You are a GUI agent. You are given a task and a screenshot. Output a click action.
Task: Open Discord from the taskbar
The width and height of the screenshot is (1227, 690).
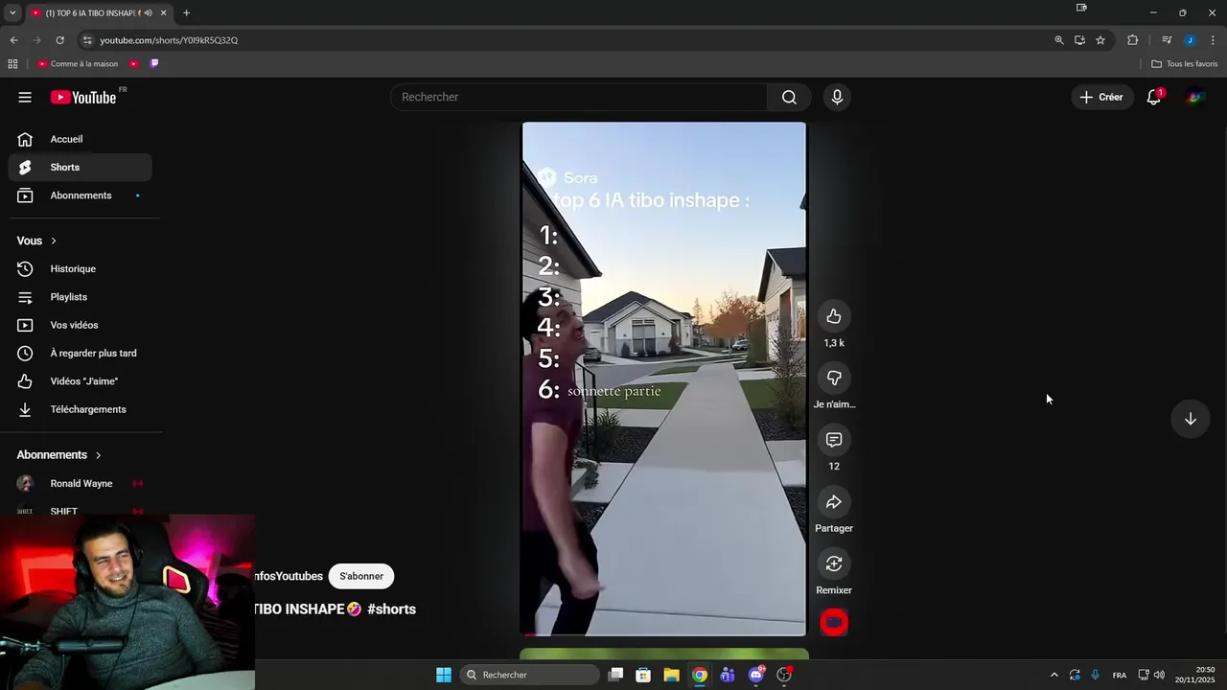click(x=756, y=675)
